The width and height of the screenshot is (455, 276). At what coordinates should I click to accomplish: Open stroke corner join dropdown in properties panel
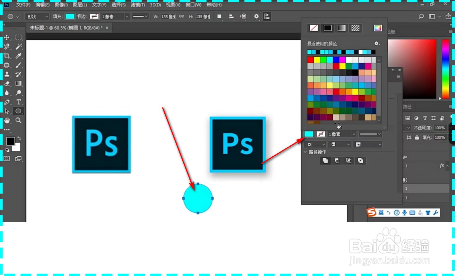pyautogui.click(x=368, y=144)
